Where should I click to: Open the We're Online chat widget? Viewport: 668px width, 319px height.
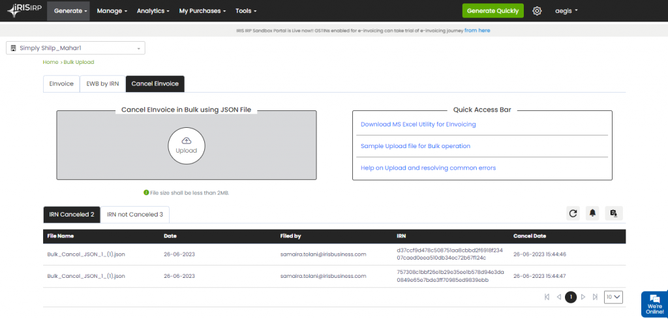coord(654,304)
